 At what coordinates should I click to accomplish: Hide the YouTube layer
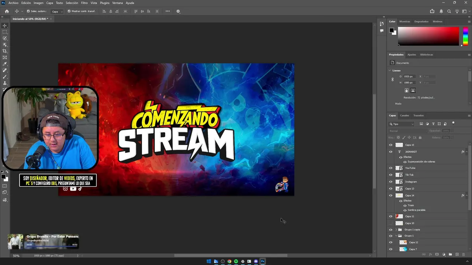coord(391,168)
